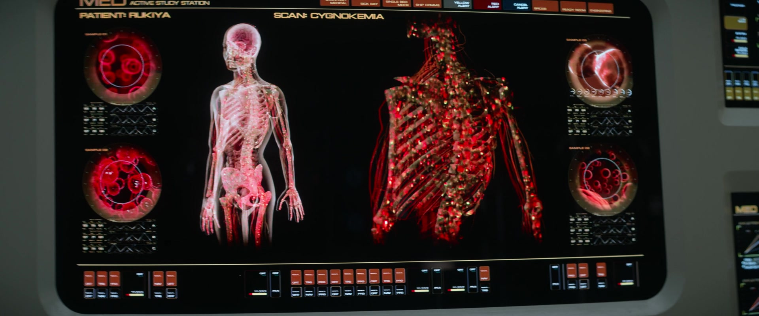
Task: Select the lower-left blood sample circle
Action: tap(122, 182)
